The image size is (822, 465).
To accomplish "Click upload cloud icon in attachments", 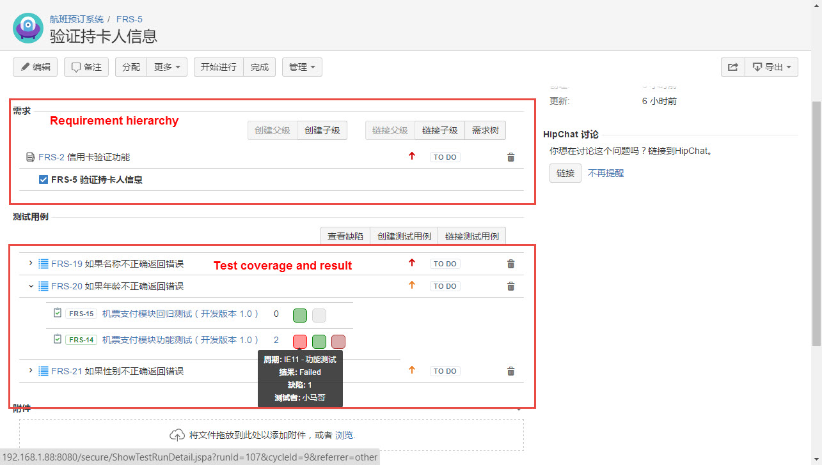I will click(x=177, y=435).
